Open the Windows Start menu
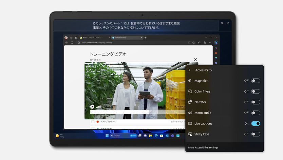The height and width of the screenshot is (160, 283). (x=107, y=135)
